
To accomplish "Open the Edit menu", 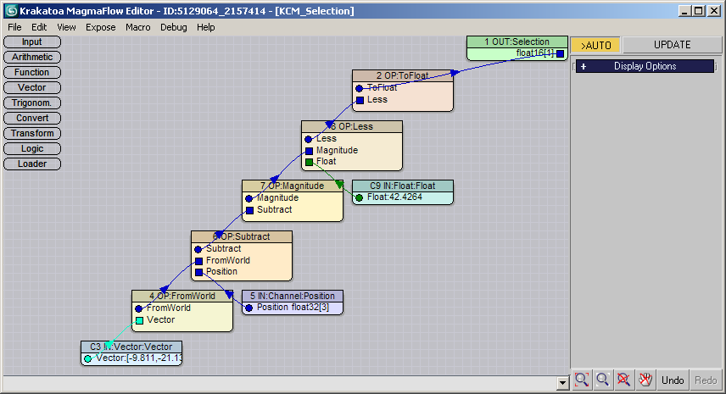I will (x=39, y=27).
